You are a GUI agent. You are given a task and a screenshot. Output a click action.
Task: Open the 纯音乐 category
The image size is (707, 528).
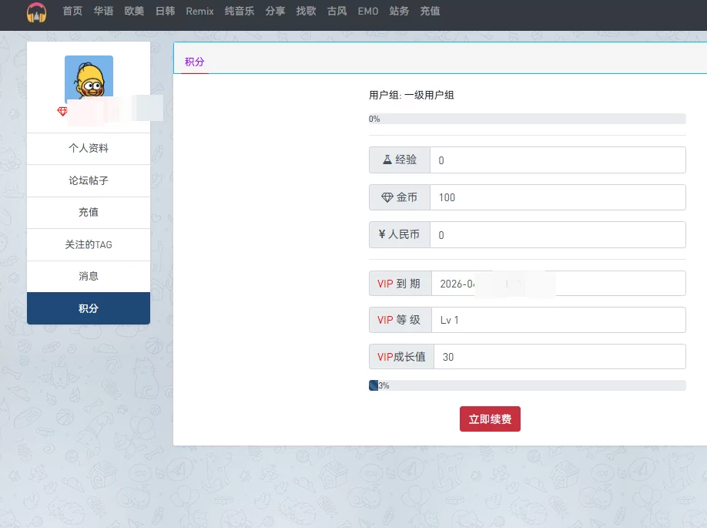pos(240,11)
